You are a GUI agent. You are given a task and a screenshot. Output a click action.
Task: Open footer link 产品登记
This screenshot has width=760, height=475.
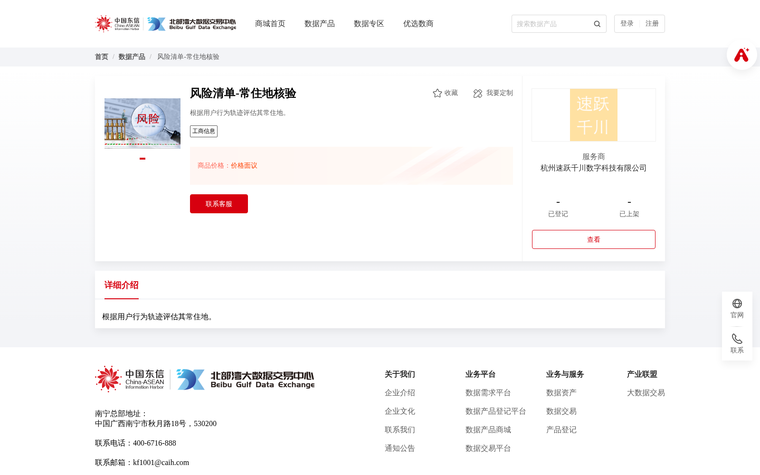(561, 430)
